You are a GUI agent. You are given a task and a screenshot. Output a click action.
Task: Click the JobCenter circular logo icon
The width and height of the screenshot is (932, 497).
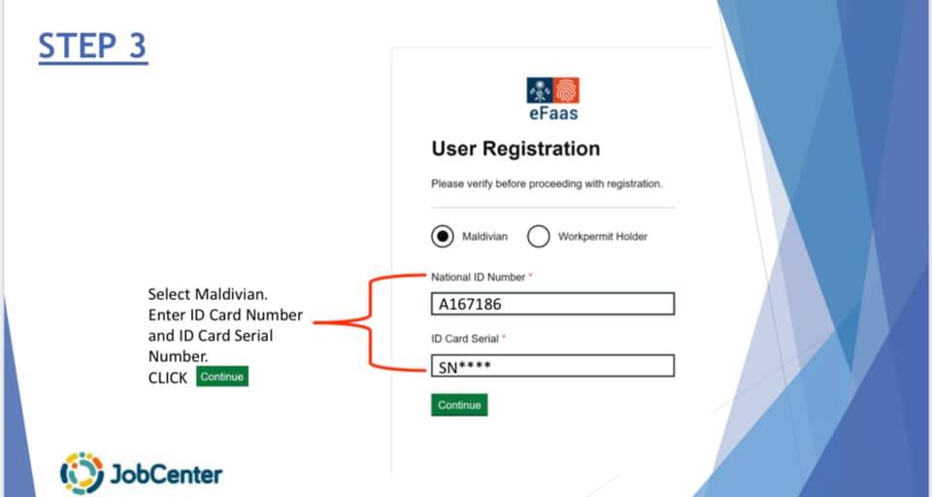pos(82,474)
